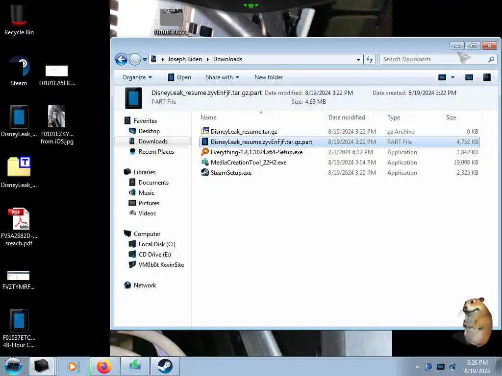Change the view icon button

click(x=442, y=77)
